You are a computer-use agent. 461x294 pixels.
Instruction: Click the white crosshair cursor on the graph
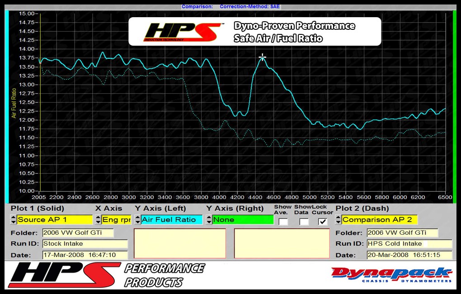[262, 57]
